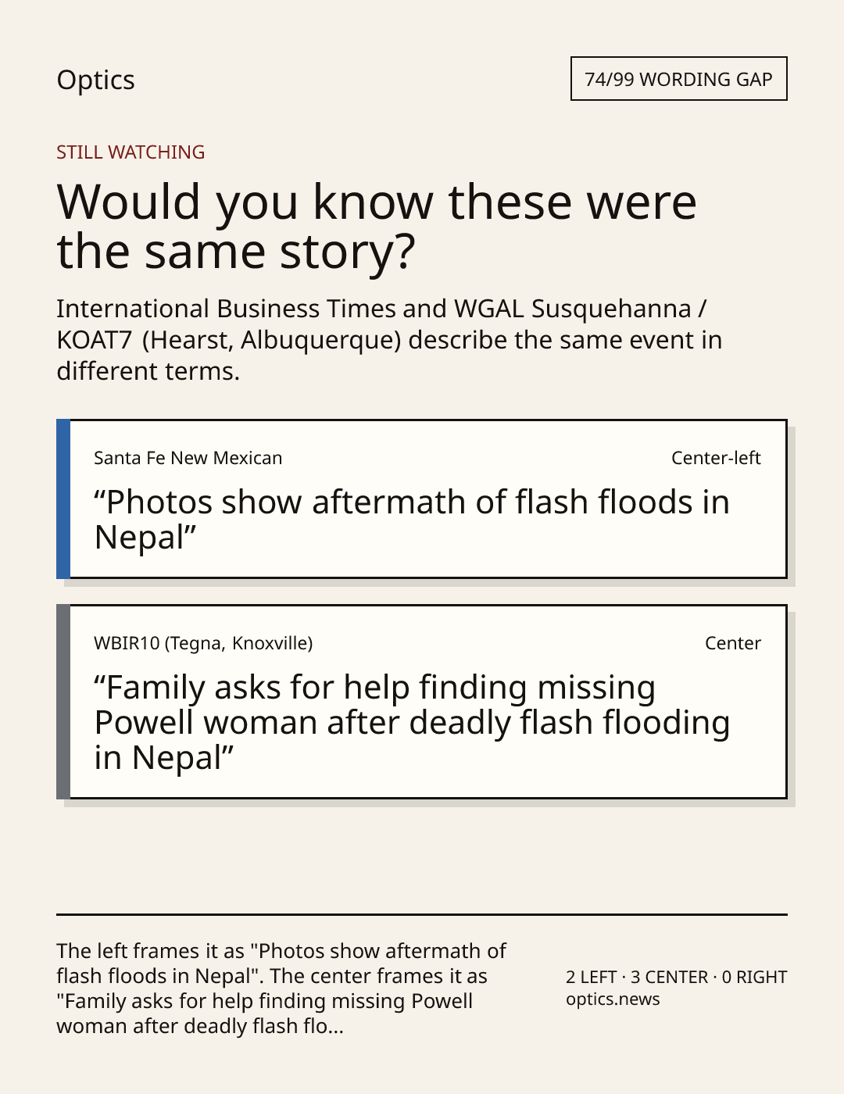Click the STILL WATCHING label
Image resolution: width=844 pixels, height=1094 pixels.
click(x=131, y=152)
